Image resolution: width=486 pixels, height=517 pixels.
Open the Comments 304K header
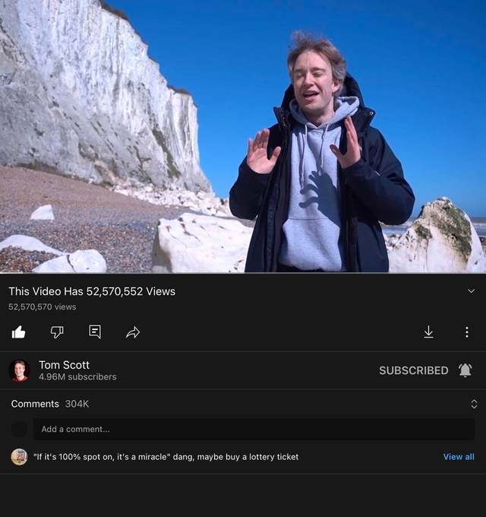pyautogui.click(x=50, y=404)
